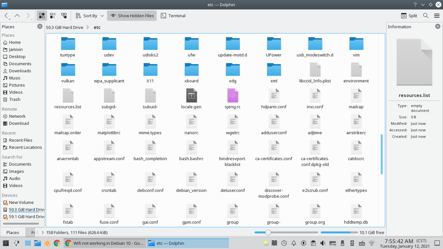The height and width of the screenshot is (249, 443).
Task: Click the resources.list preview thumbnail
Action: click(414, 62)
